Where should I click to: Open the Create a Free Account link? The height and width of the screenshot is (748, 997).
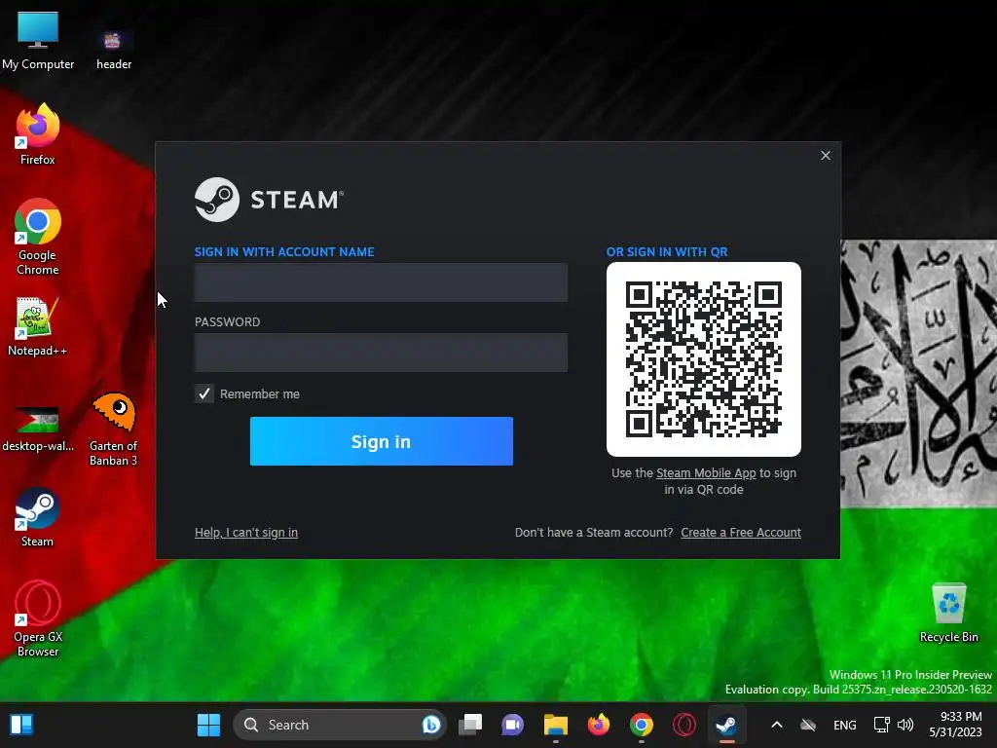[741, 533]
